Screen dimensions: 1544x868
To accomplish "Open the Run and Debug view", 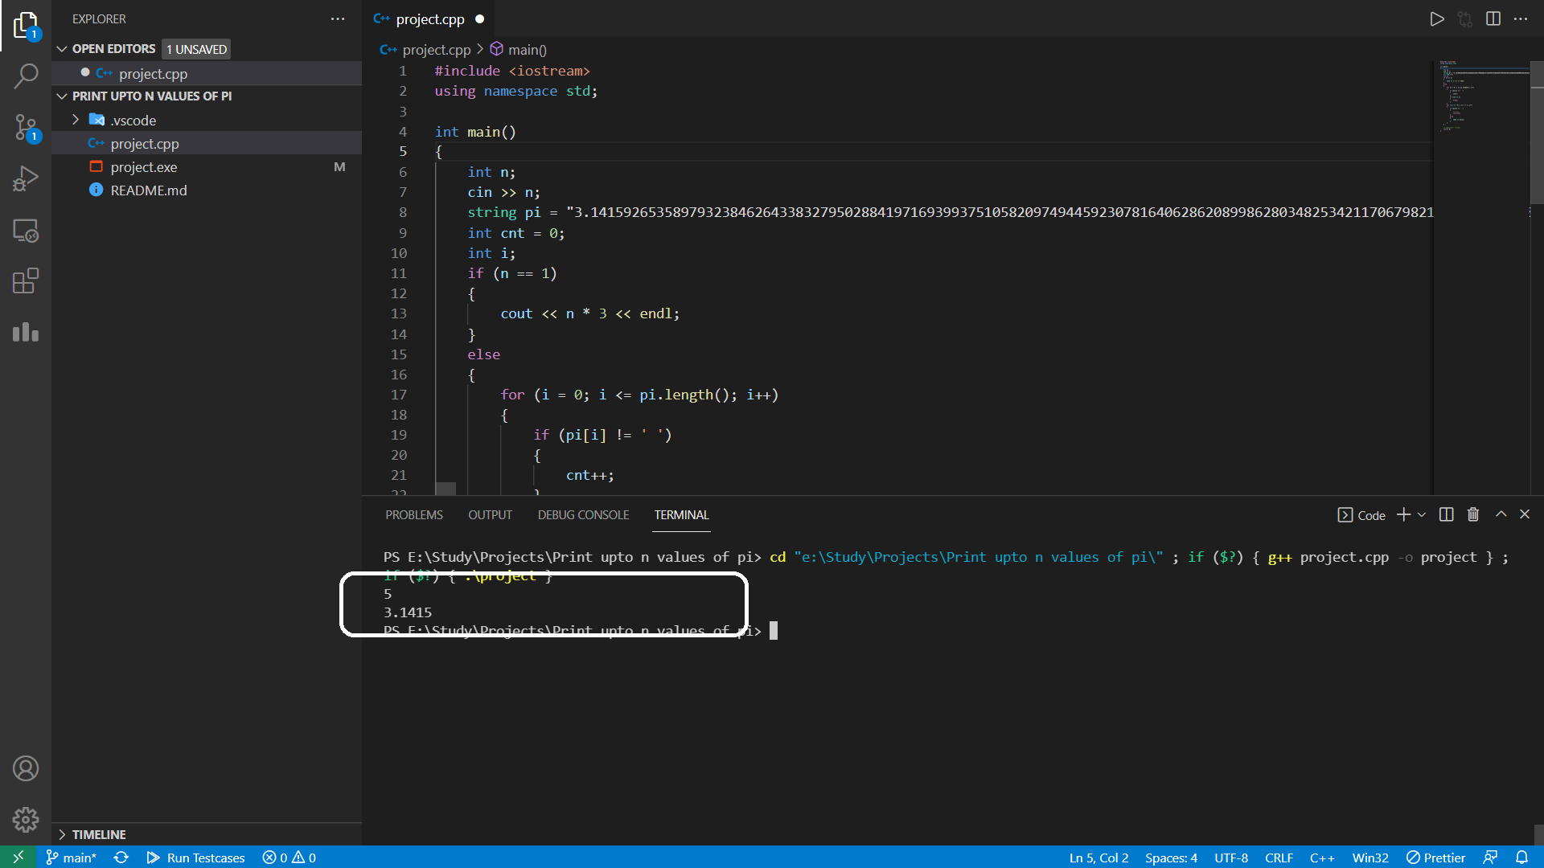I will (27, 178).
